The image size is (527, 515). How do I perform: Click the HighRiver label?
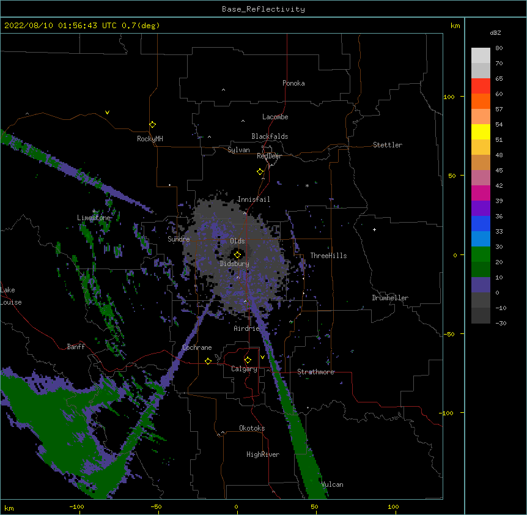[x=263, y=454]
